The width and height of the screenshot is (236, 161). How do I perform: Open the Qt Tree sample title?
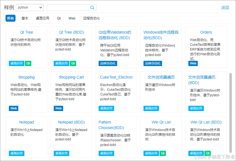click(27, 32)
